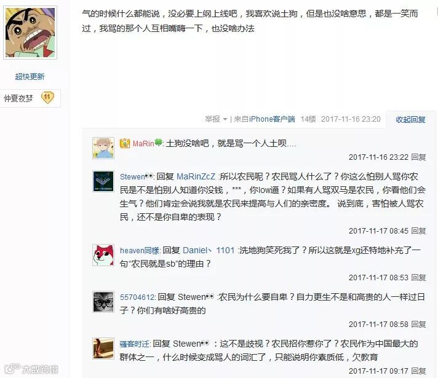Reply to the 08:53 comment
438x378 pixels.
418,277
